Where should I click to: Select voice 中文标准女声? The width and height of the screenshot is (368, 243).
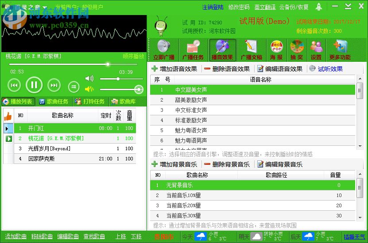252,110
